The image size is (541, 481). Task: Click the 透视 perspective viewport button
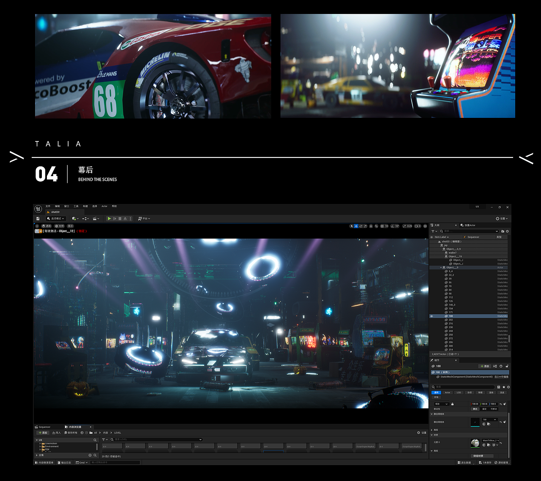[46, 226]
